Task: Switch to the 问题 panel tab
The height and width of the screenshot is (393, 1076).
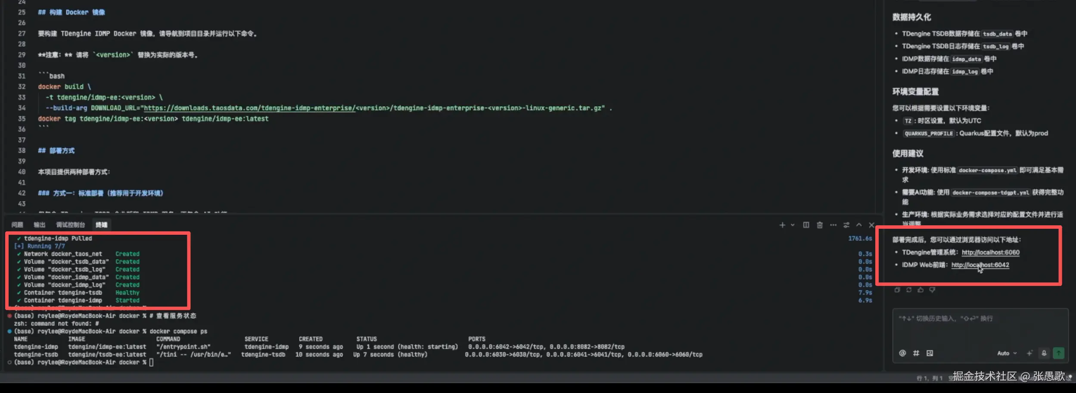Action: [x=17, y=225]
